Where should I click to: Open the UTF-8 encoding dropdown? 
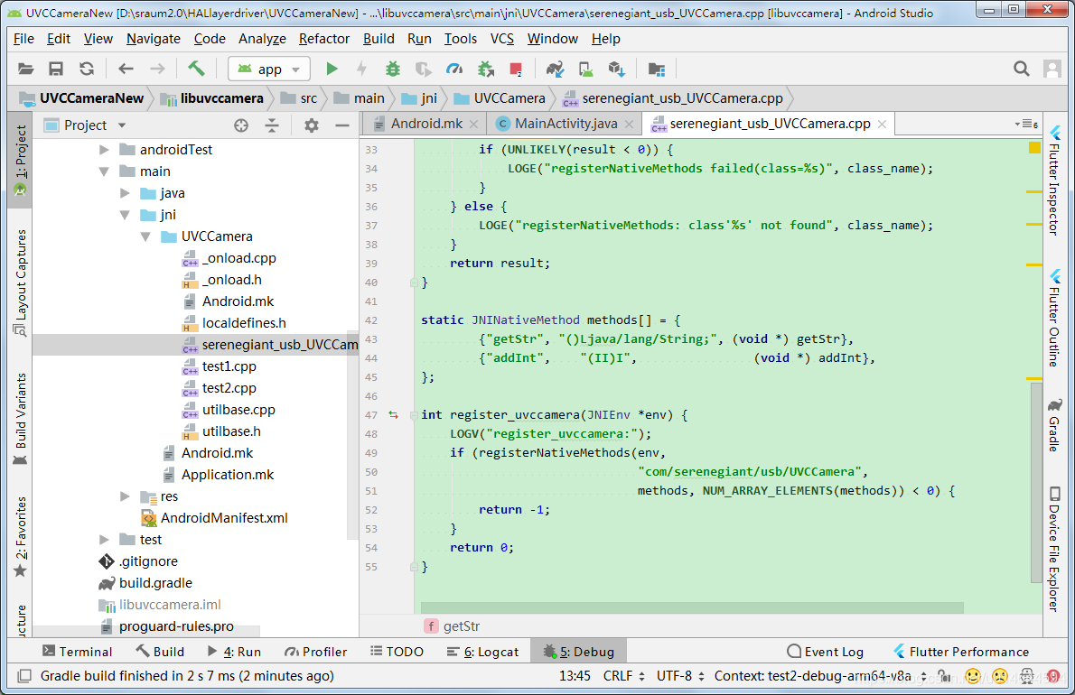(x=680, y=676)
